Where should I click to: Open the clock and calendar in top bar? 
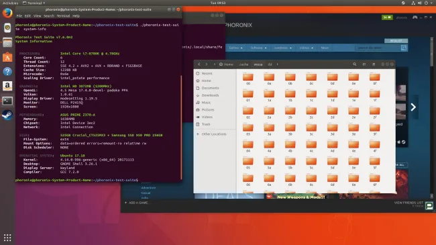click(218, 3)
